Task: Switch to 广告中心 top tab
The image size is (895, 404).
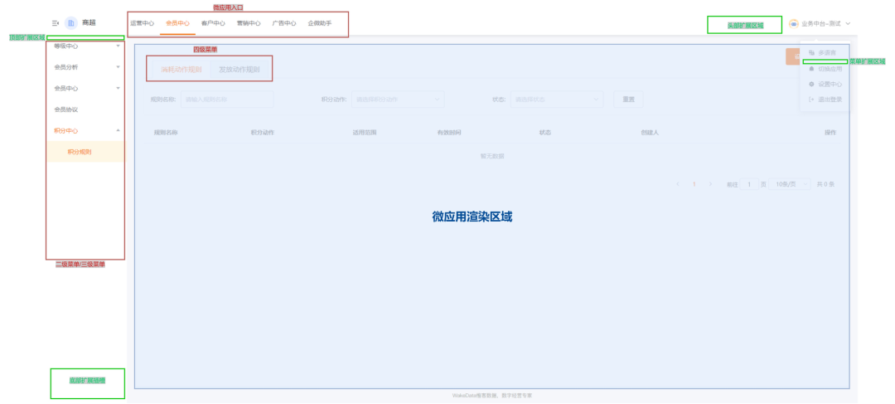Action: (284, 23)
